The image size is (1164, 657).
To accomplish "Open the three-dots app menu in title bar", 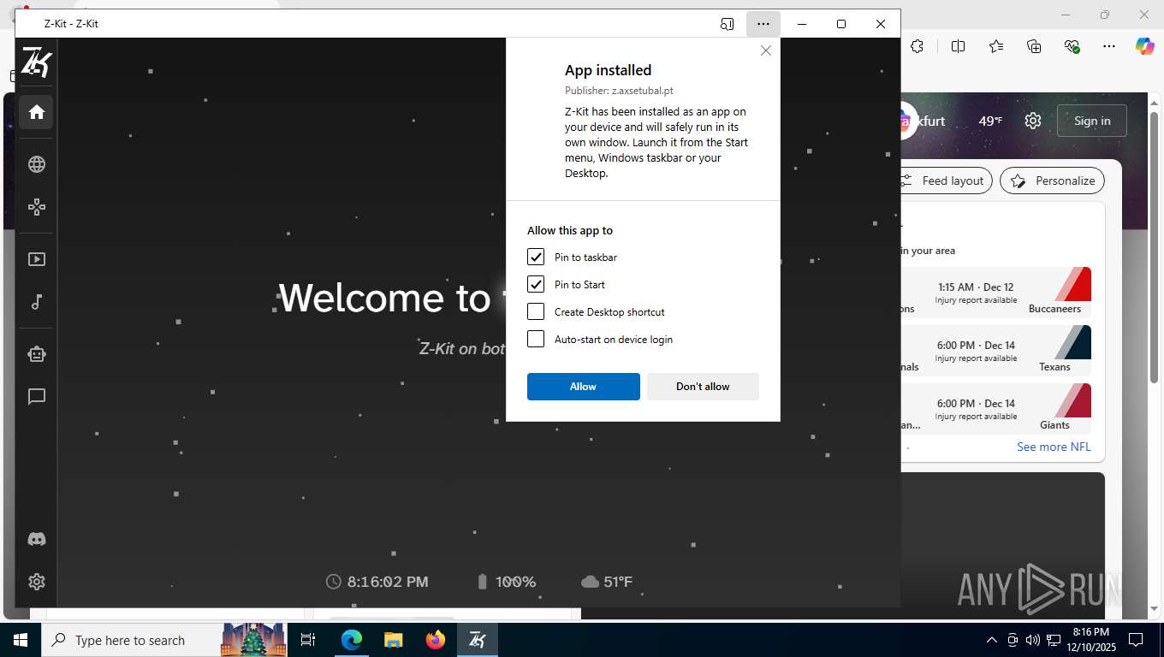I will tap(763, 24).
